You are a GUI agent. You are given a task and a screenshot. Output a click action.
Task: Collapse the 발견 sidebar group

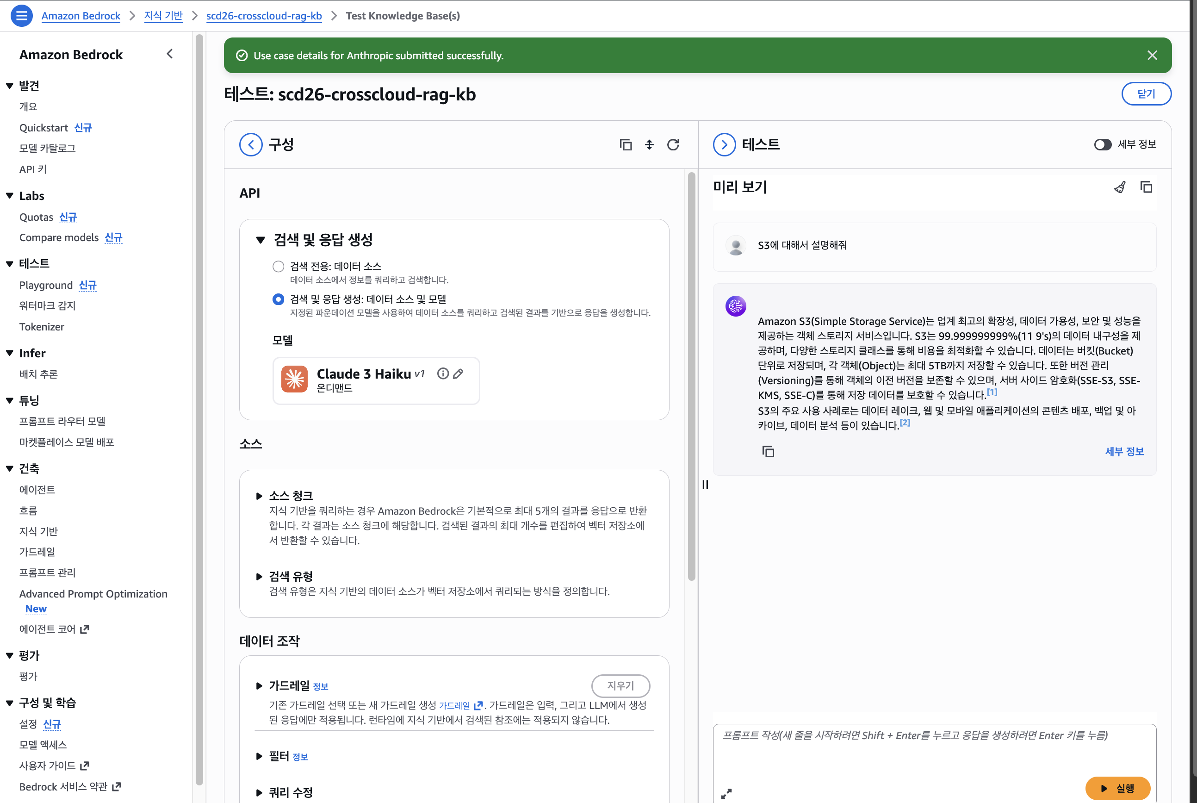click(10, 86)
